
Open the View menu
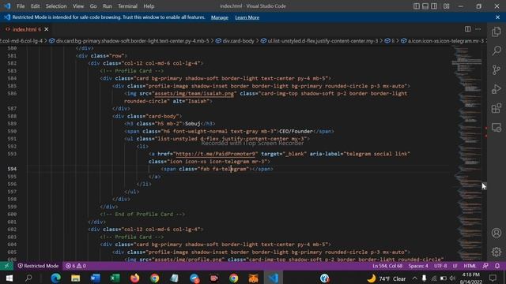(78, 6)
